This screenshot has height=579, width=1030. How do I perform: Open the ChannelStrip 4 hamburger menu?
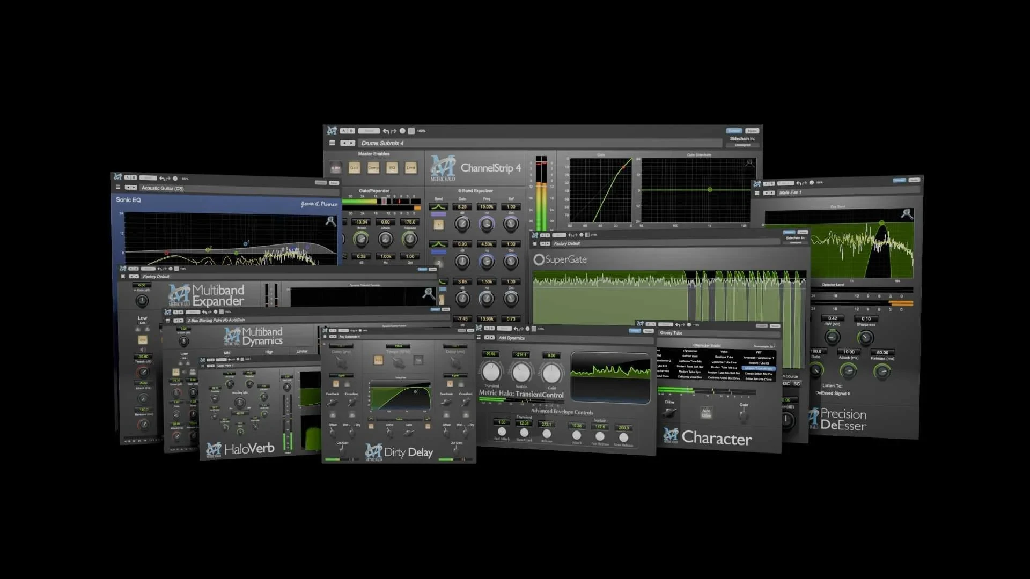(x=332, y=143)
